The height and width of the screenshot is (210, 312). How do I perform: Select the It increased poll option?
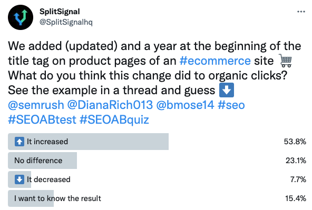click(x=157, y=142)
